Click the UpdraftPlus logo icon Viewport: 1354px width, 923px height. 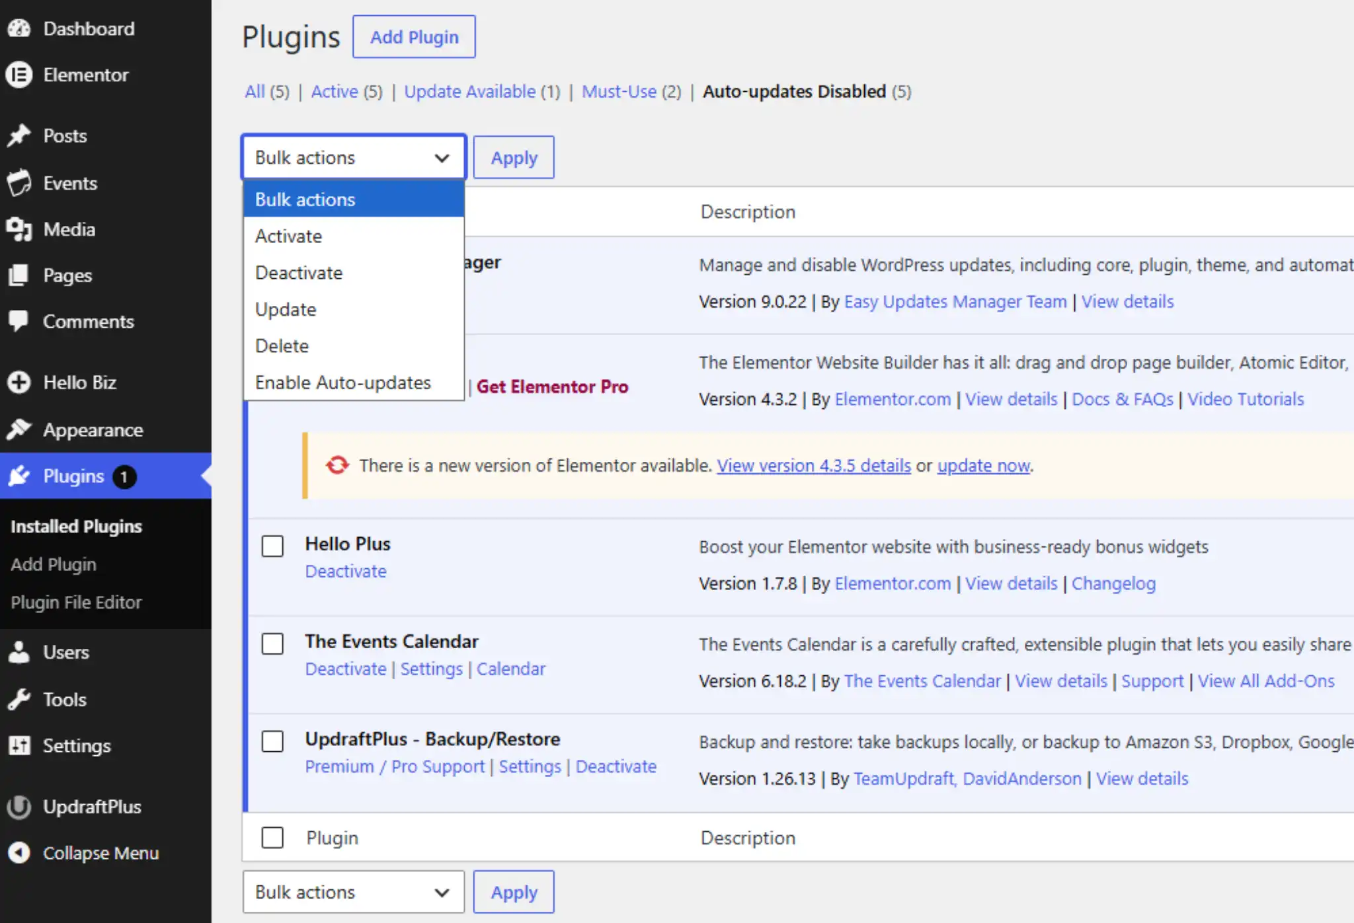19,807
